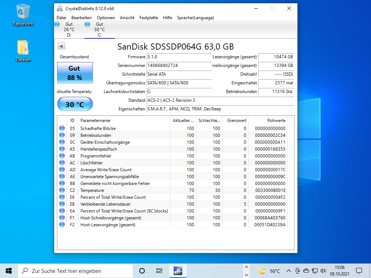Click the Parametername column header
Image resolution: width=371 pixels, height=278 pixels.
(x=124, y=120)
